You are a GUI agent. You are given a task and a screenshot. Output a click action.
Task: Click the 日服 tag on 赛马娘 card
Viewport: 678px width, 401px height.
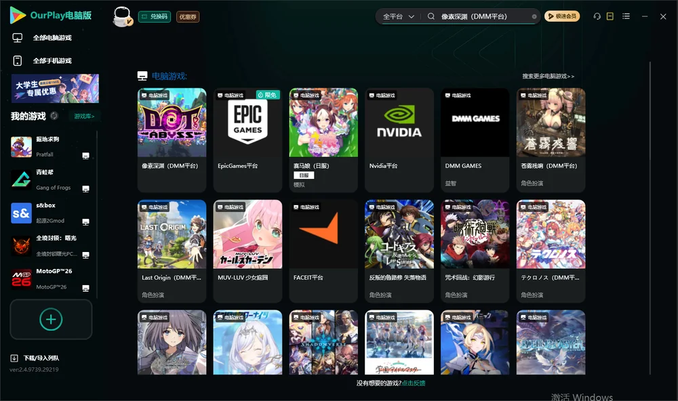pyautogui.click(x=304, y=175)
